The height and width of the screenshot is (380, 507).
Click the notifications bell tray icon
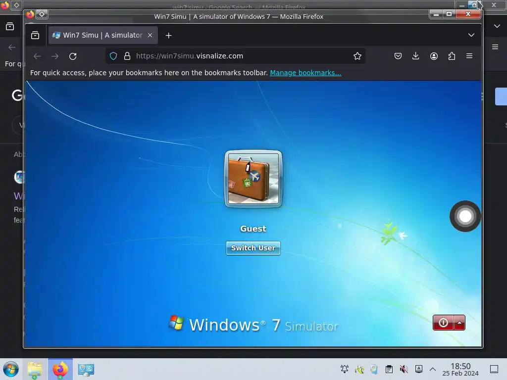click(x=345, y=369)
